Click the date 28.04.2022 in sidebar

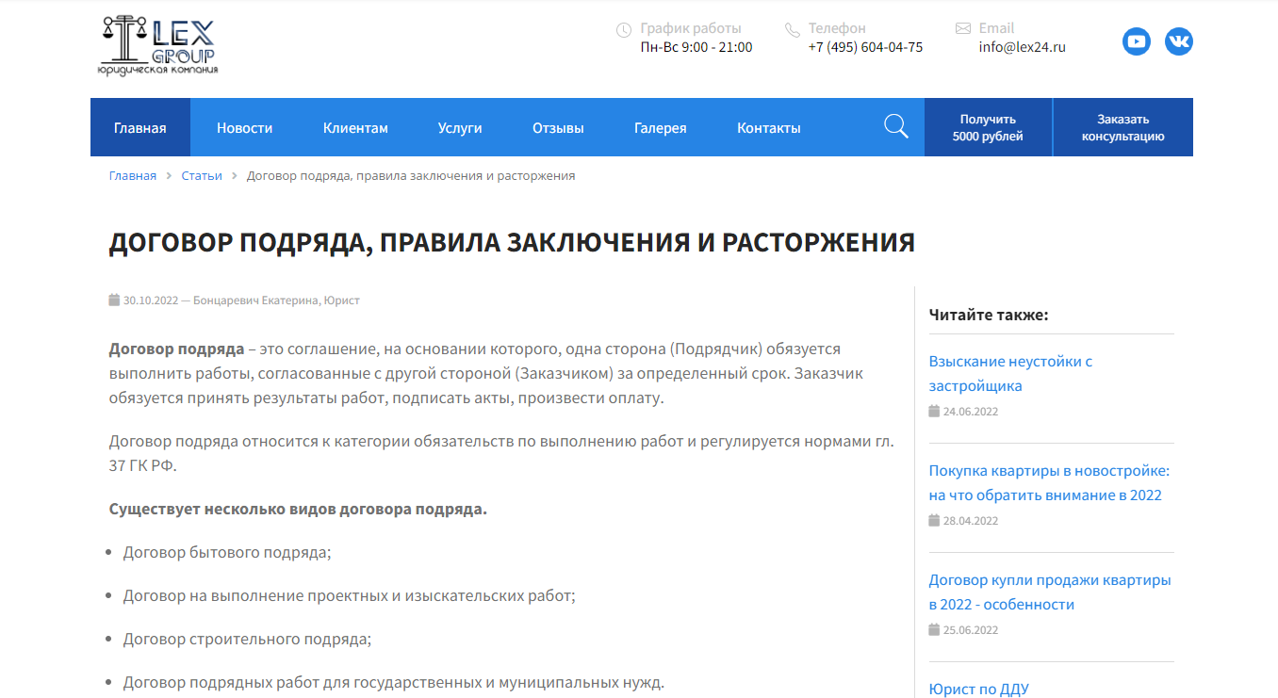(x=971, y=520)
